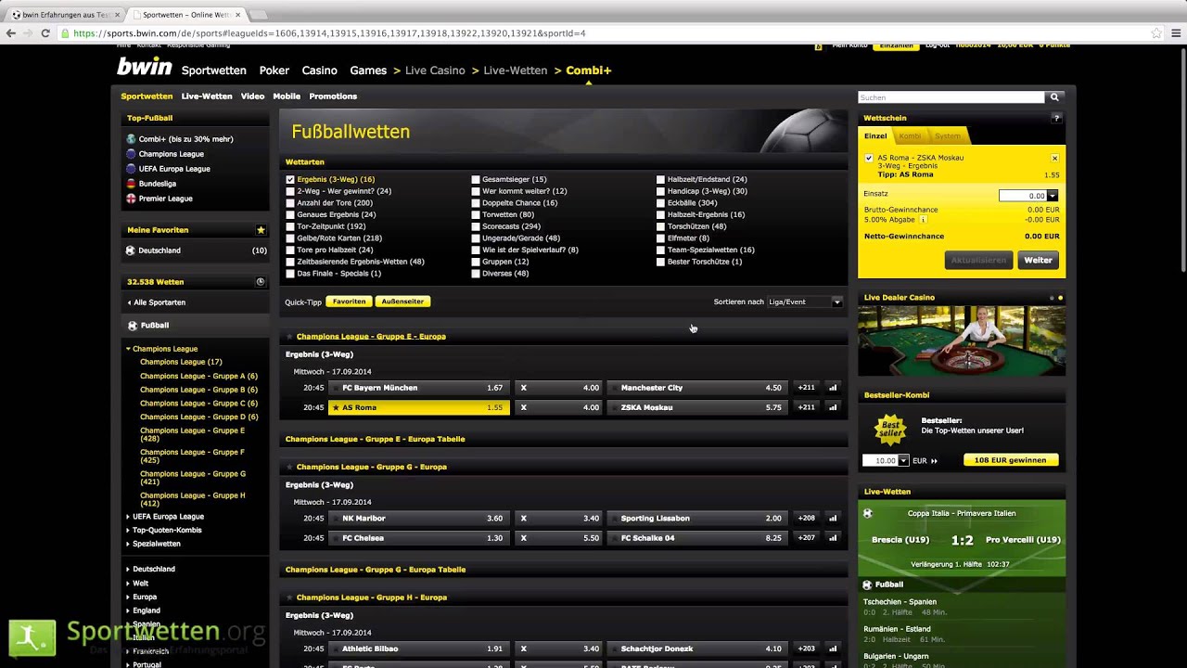Screen dimensions: 1187x668
Task: Open the Casino main menu
Action: click(x=319, y=71)
